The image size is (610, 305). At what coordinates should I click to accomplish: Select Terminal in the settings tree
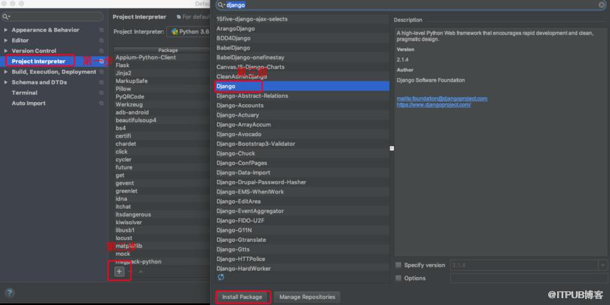25,93
